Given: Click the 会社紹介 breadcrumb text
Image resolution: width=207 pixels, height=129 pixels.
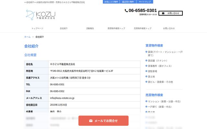Looking at the screenshot, I should (x=39, y=37).
